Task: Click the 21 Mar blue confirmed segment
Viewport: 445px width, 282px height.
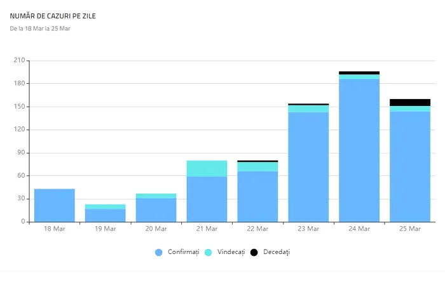Action: coord(207,199)
